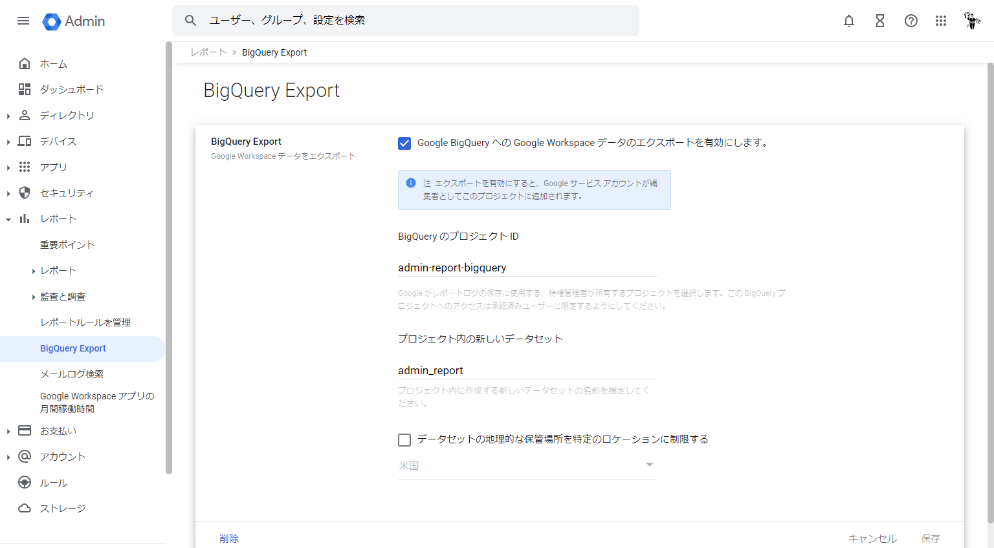
Task: Click the アカウント at-sign icon
Action: (x=25, y=456)
